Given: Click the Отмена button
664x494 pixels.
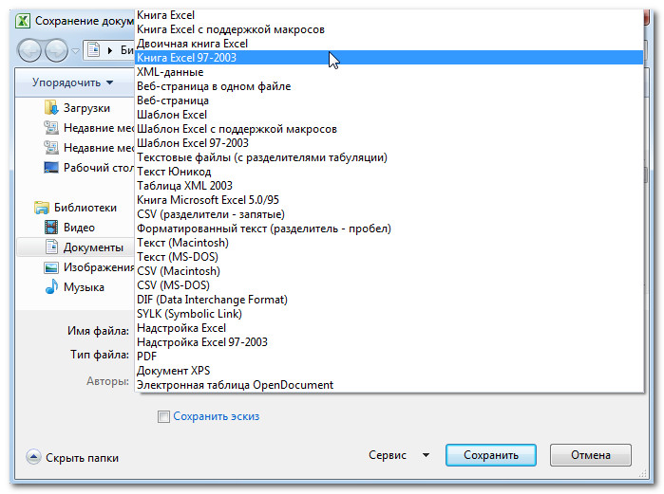Looking at the screenshot, I should tap(590, 455).
